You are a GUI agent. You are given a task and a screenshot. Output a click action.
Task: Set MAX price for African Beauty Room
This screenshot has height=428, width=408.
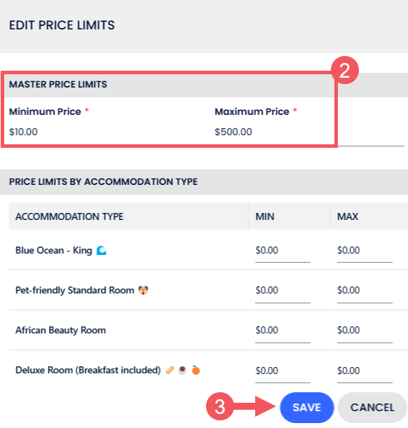coord(365,331)
